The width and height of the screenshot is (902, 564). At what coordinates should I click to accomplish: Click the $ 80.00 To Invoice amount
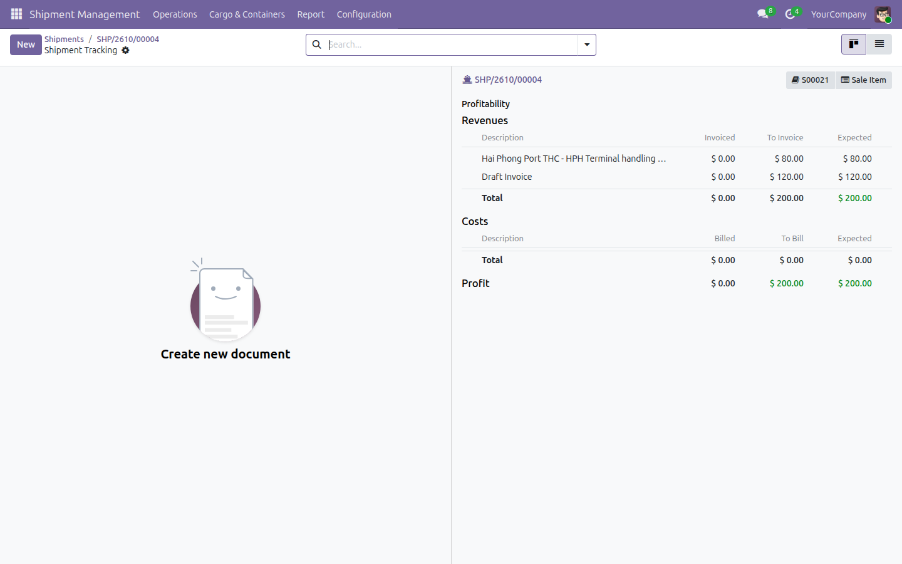(x=789, y=159)
